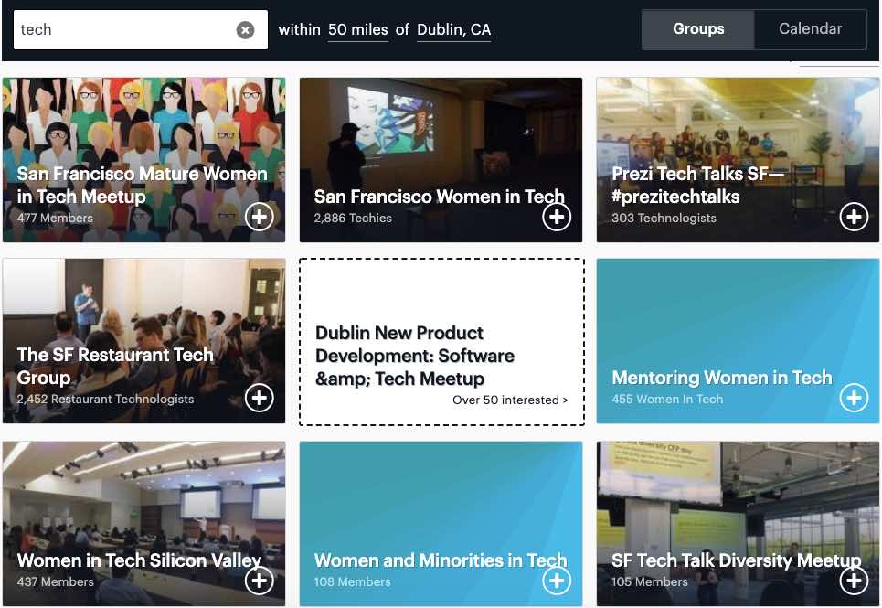
Task: Change the Dublin, CA location
Action: [453, 30]
